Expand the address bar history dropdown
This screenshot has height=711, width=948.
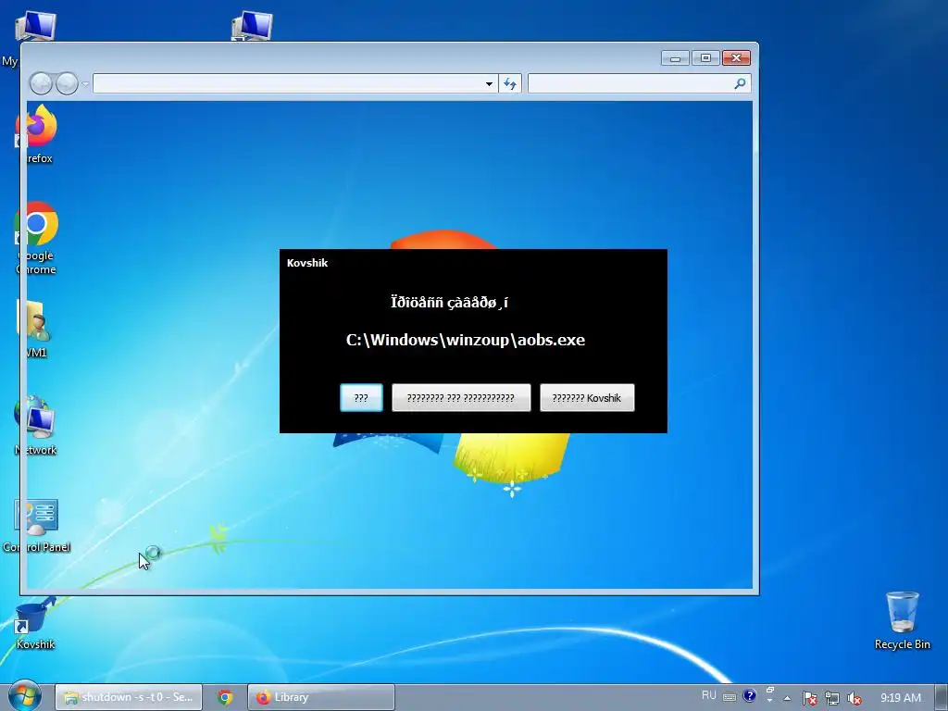pos(489,84)
